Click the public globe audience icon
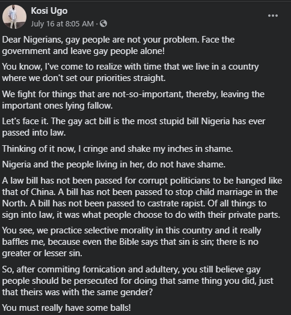This screenshot has width=291, height=315. (x=103, y=23)
